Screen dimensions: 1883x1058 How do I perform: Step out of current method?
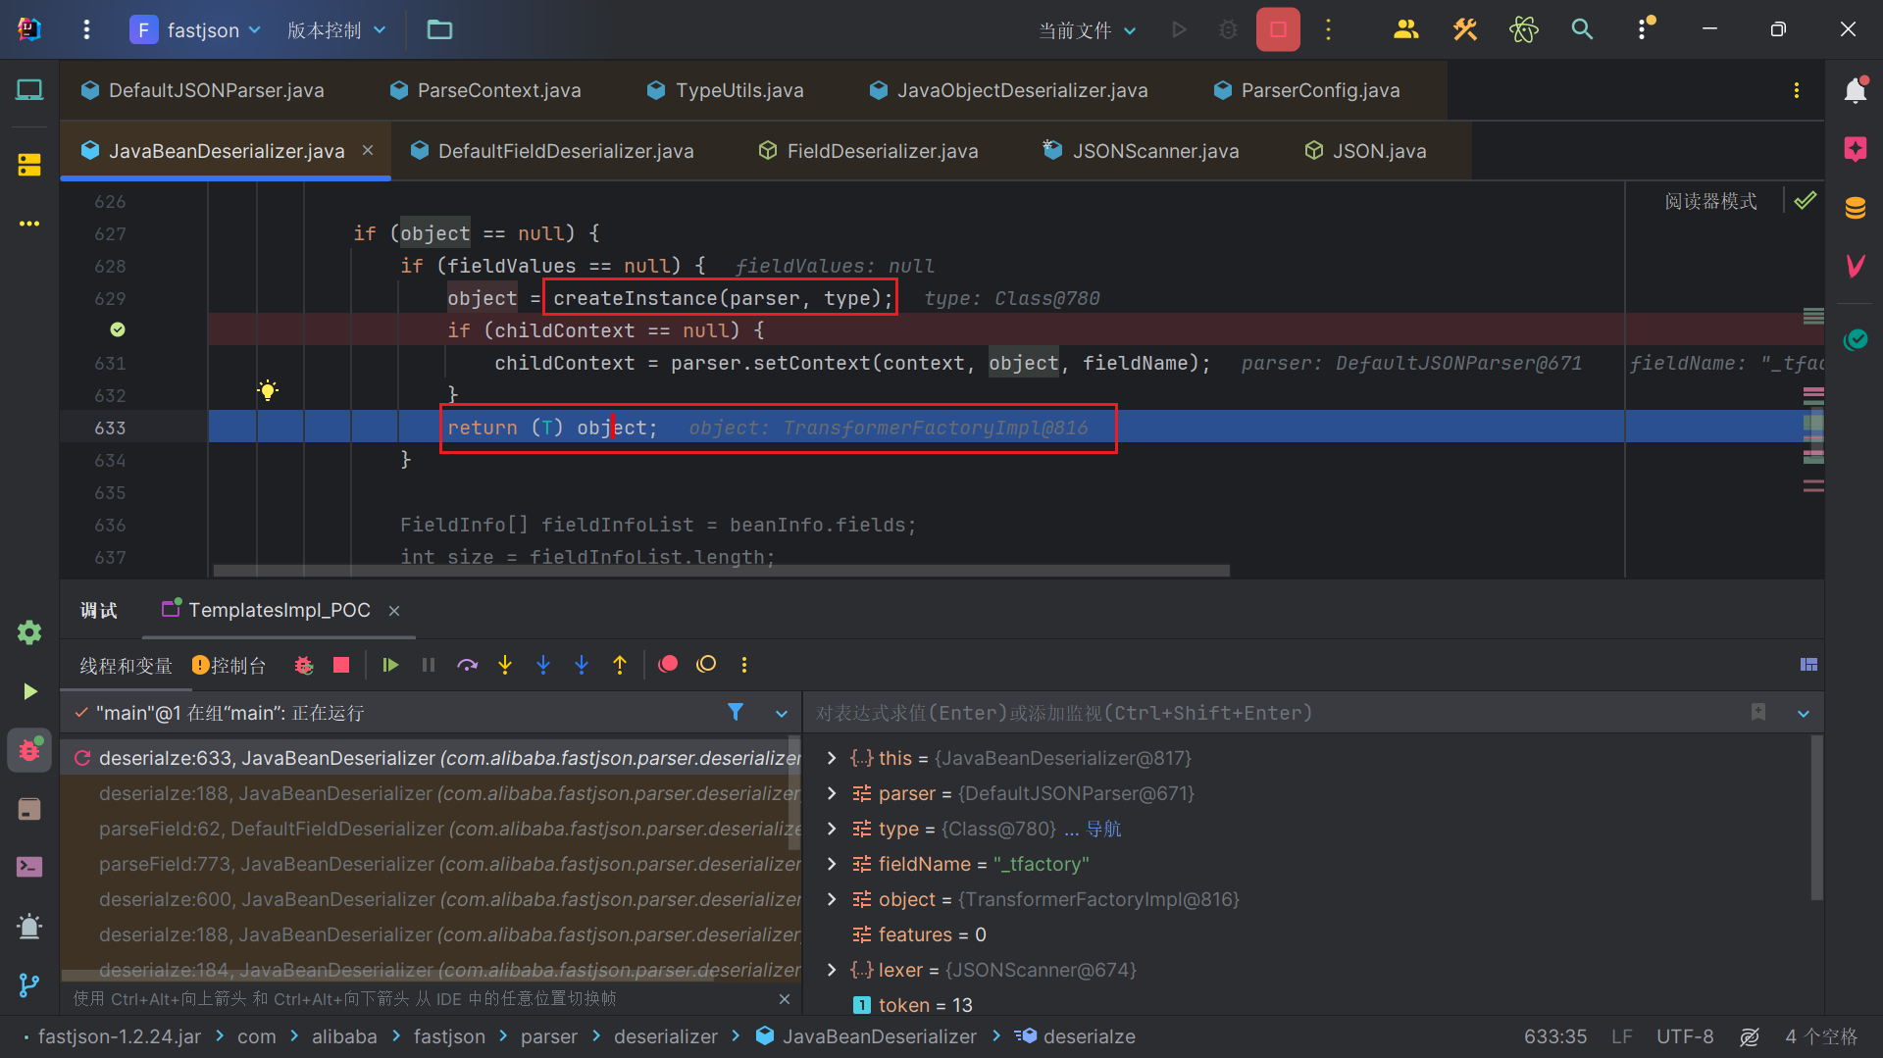coord(620,665)
